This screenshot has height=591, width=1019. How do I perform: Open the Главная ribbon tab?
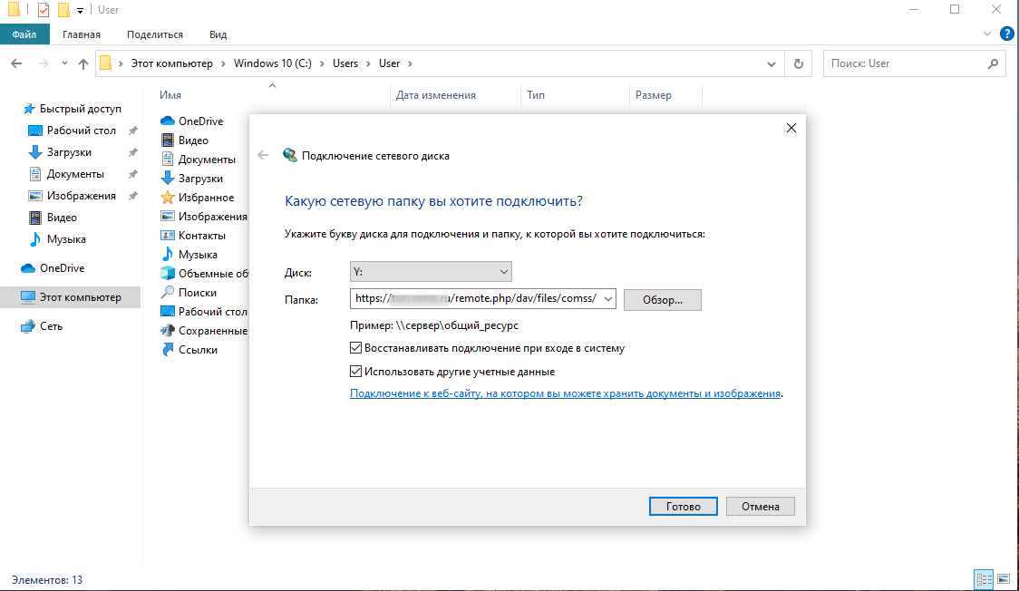tap(82, 34)
